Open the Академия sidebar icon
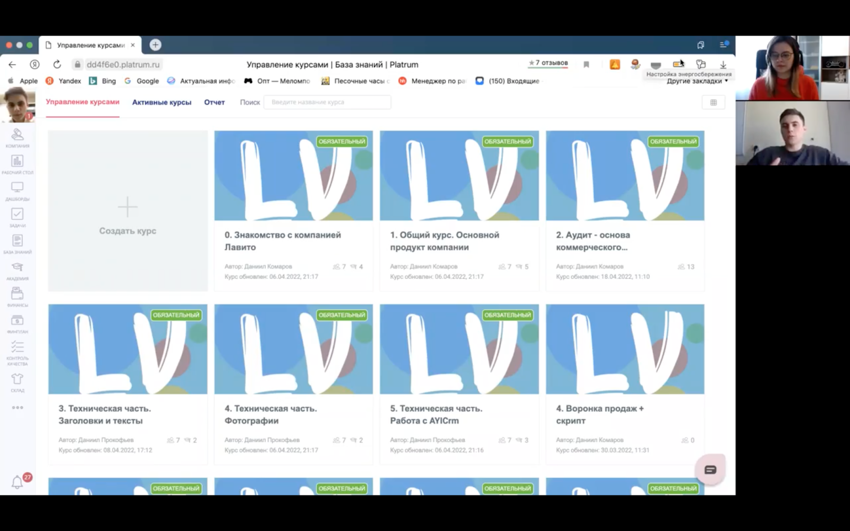Viewport: 850px width, 531px height. click(18, 271)
